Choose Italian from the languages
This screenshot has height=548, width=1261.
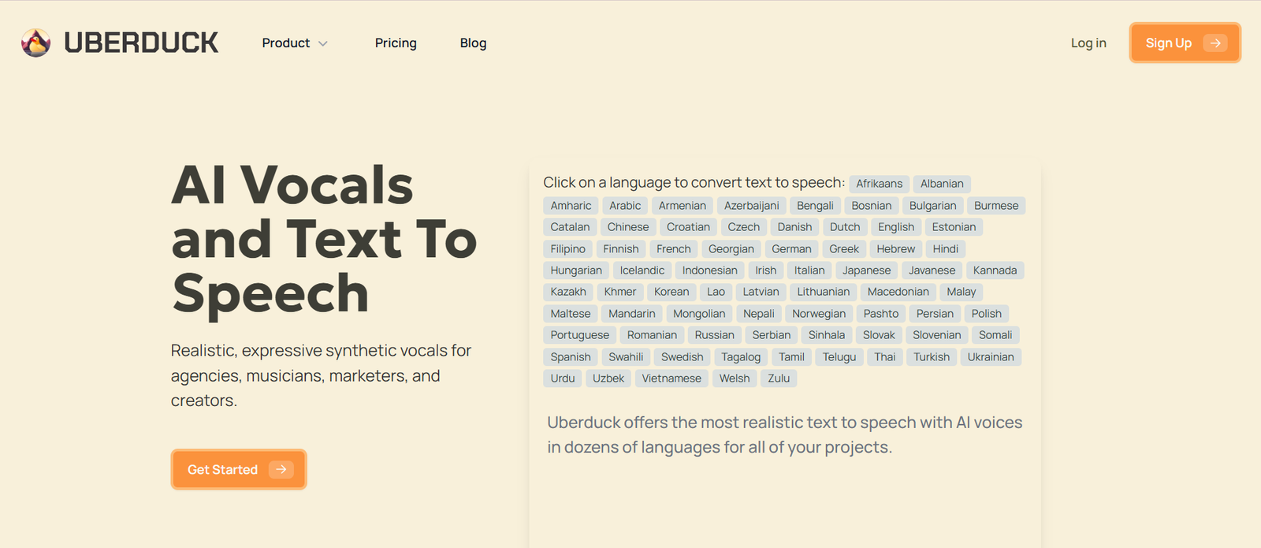pyautogui.click(x=809, y=270)
